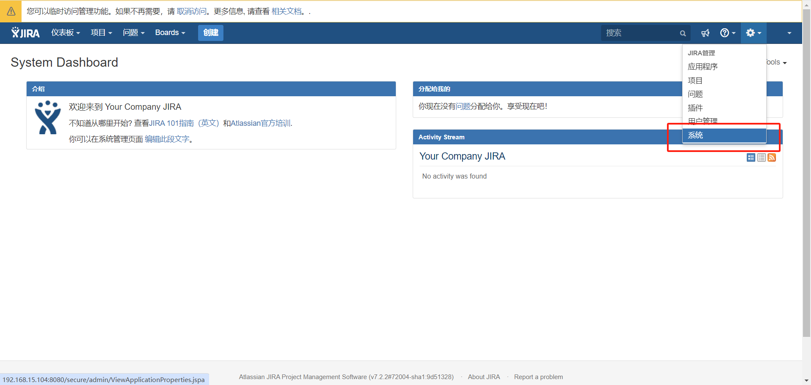Screen dimensions: 811x385
Task: Open the feedback megaphone icon
Action: [705, 33]
